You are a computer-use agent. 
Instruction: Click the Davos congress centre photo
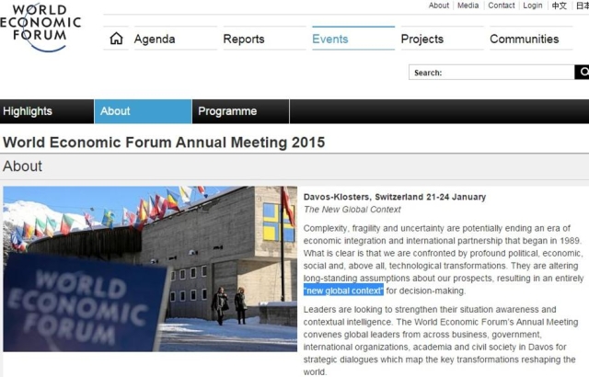tap(150, 268)
